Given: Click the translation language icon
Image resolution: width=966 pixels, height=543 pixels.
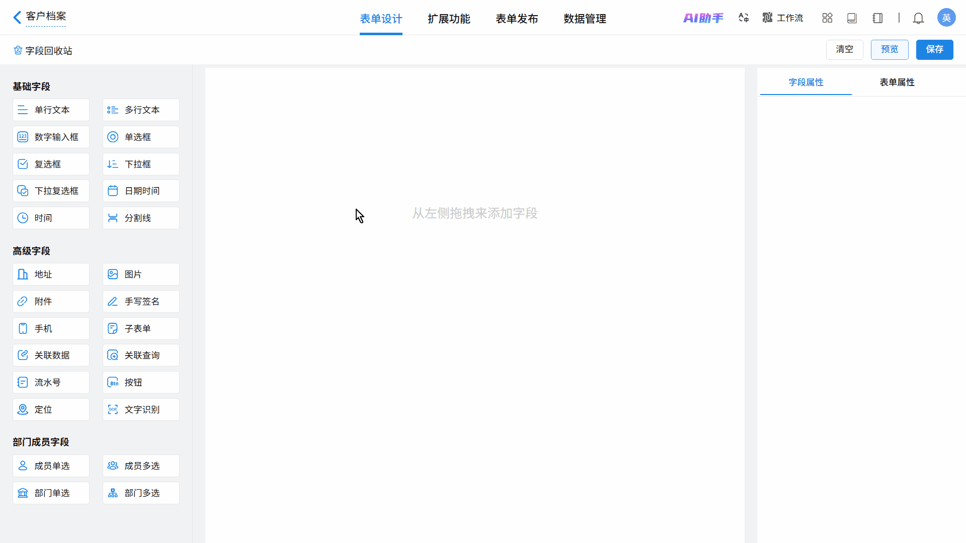Looking at the screenshot, I should point(744,18).
